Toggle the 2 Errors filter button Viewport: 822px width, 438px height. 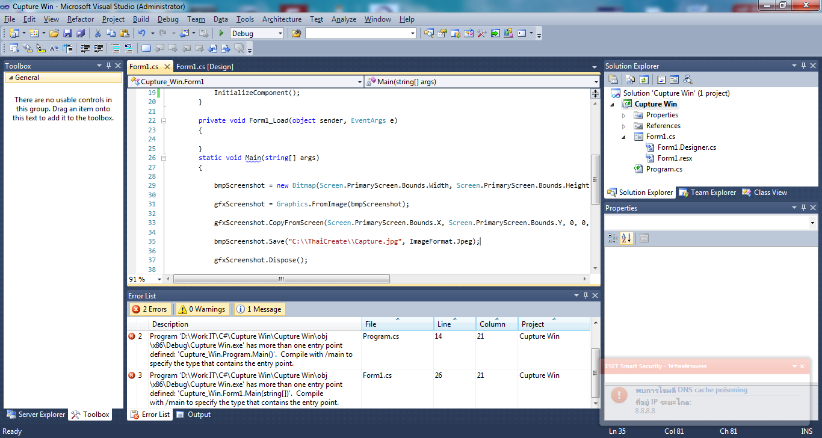(150, 309)
